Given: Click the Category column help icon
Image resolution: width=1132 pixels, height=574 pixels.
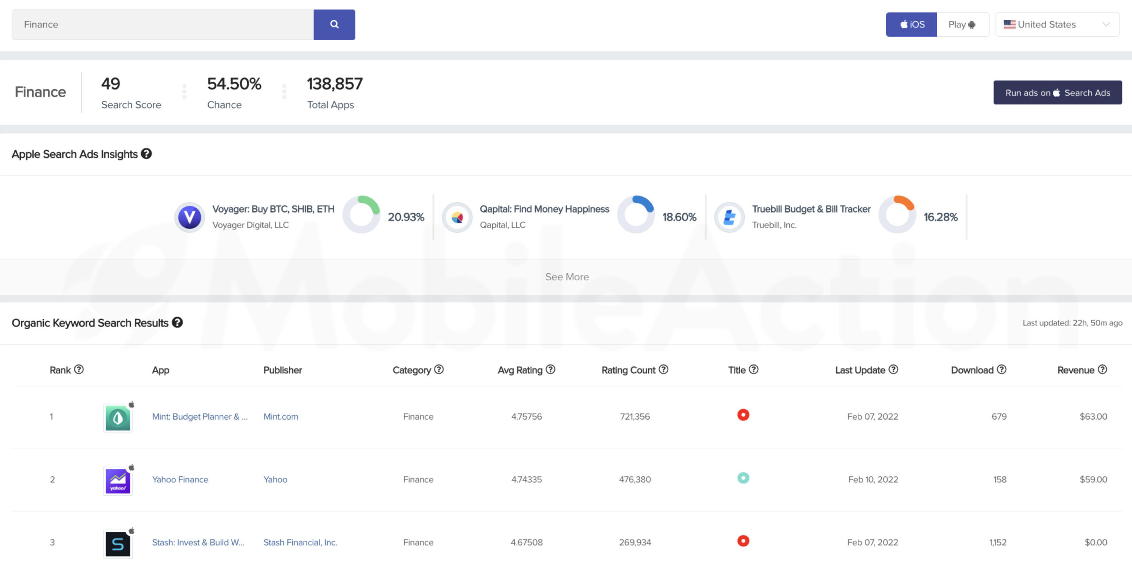Looking at the screenshot, I should 439,369.
